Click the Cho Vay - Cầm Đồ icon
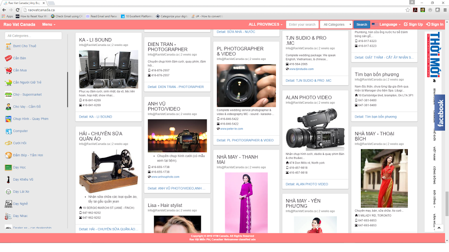The image size is (449, 252). click(8, 107)
